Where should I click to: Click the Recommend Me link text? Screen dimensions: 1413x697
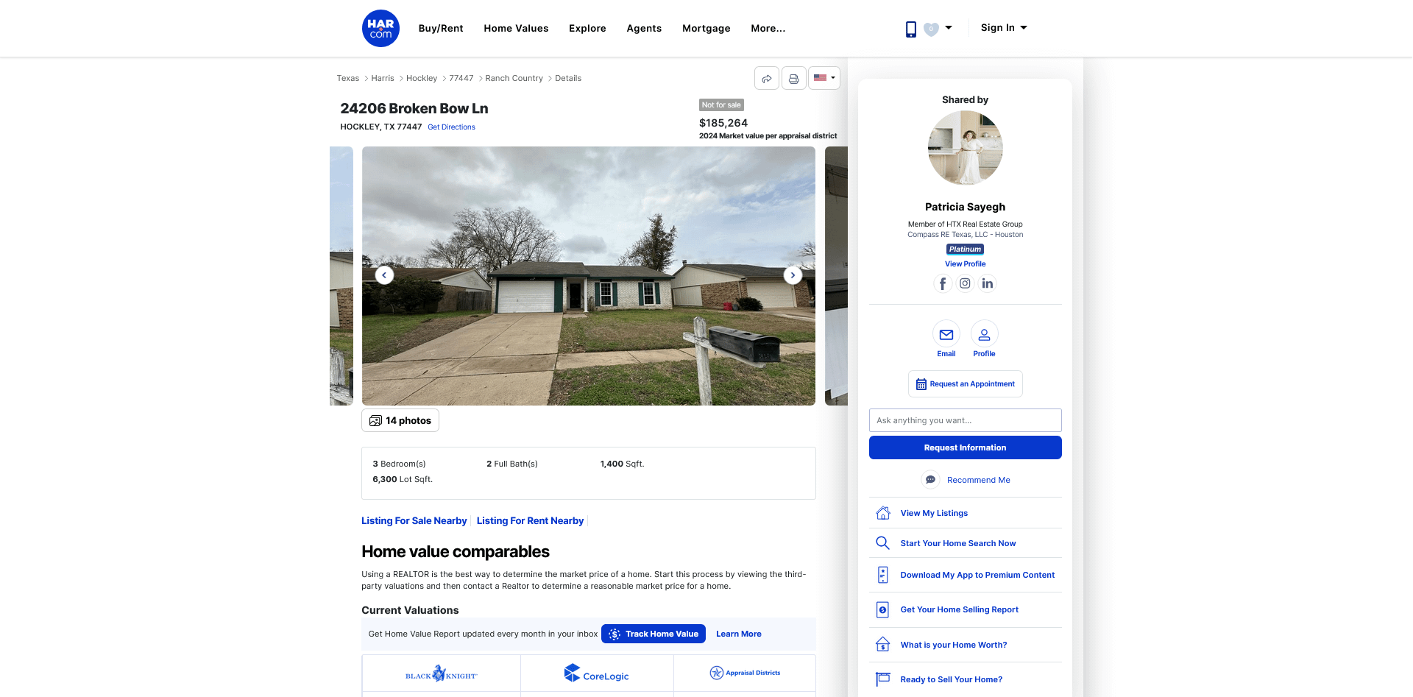tap(979, 480)
